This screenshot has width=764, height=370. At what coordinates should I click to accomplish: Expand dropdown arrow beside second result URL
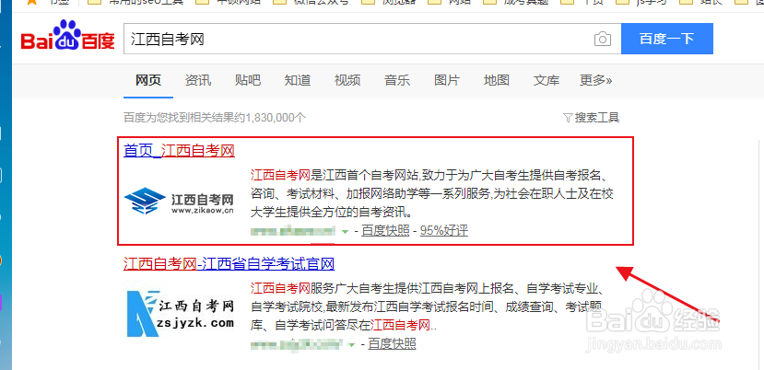click(352, 345)
